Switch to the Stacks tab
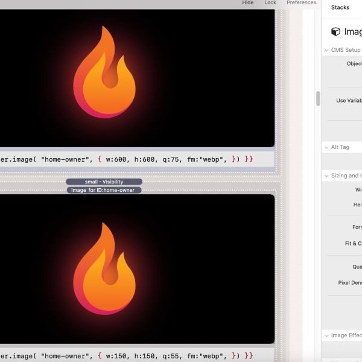Image resolution: width=362 pixels, height=362 pixels. (340, 7)
